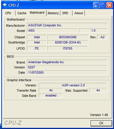Minimize the CPU-Z window

pyautogui.click(x=96, y=5)
